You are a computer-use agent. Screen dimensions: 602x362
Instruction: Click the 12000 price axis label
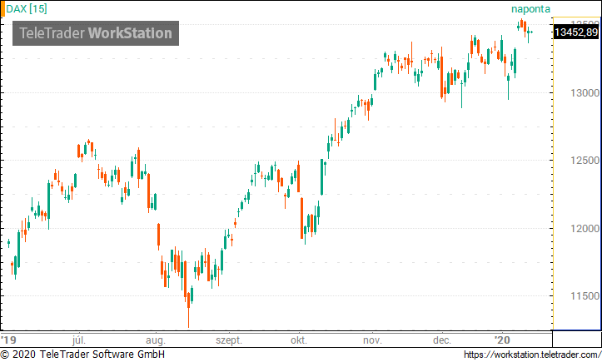585,228
